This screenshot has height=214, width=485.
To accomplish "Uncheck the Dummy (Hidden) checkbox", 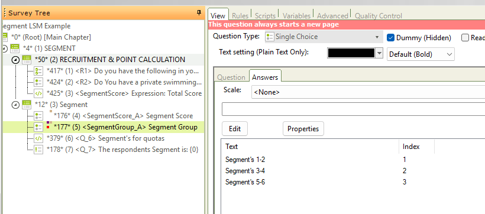I will click(x=390, y=38).
